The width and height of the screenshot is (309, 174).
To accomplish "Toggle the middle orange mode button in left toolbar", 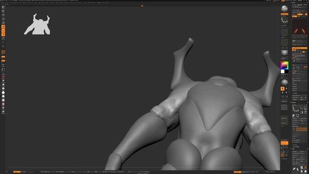I will [x=3, y=31].
